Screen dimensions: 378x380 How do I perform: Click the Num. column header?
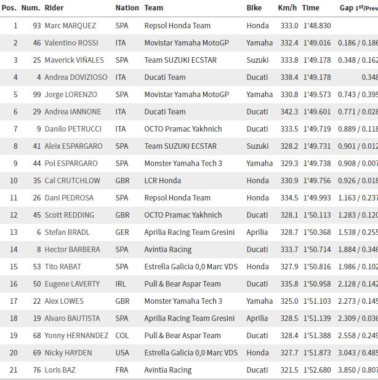tap(31, 8)
